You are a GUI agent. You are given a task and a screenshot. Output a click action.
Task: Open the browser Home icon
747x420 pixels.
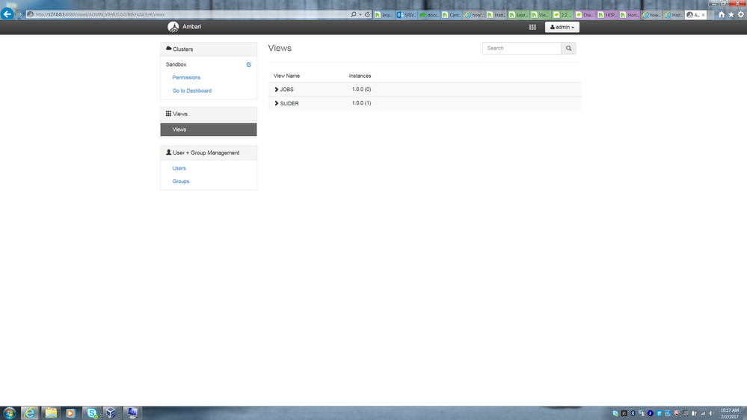pos(722,15)
